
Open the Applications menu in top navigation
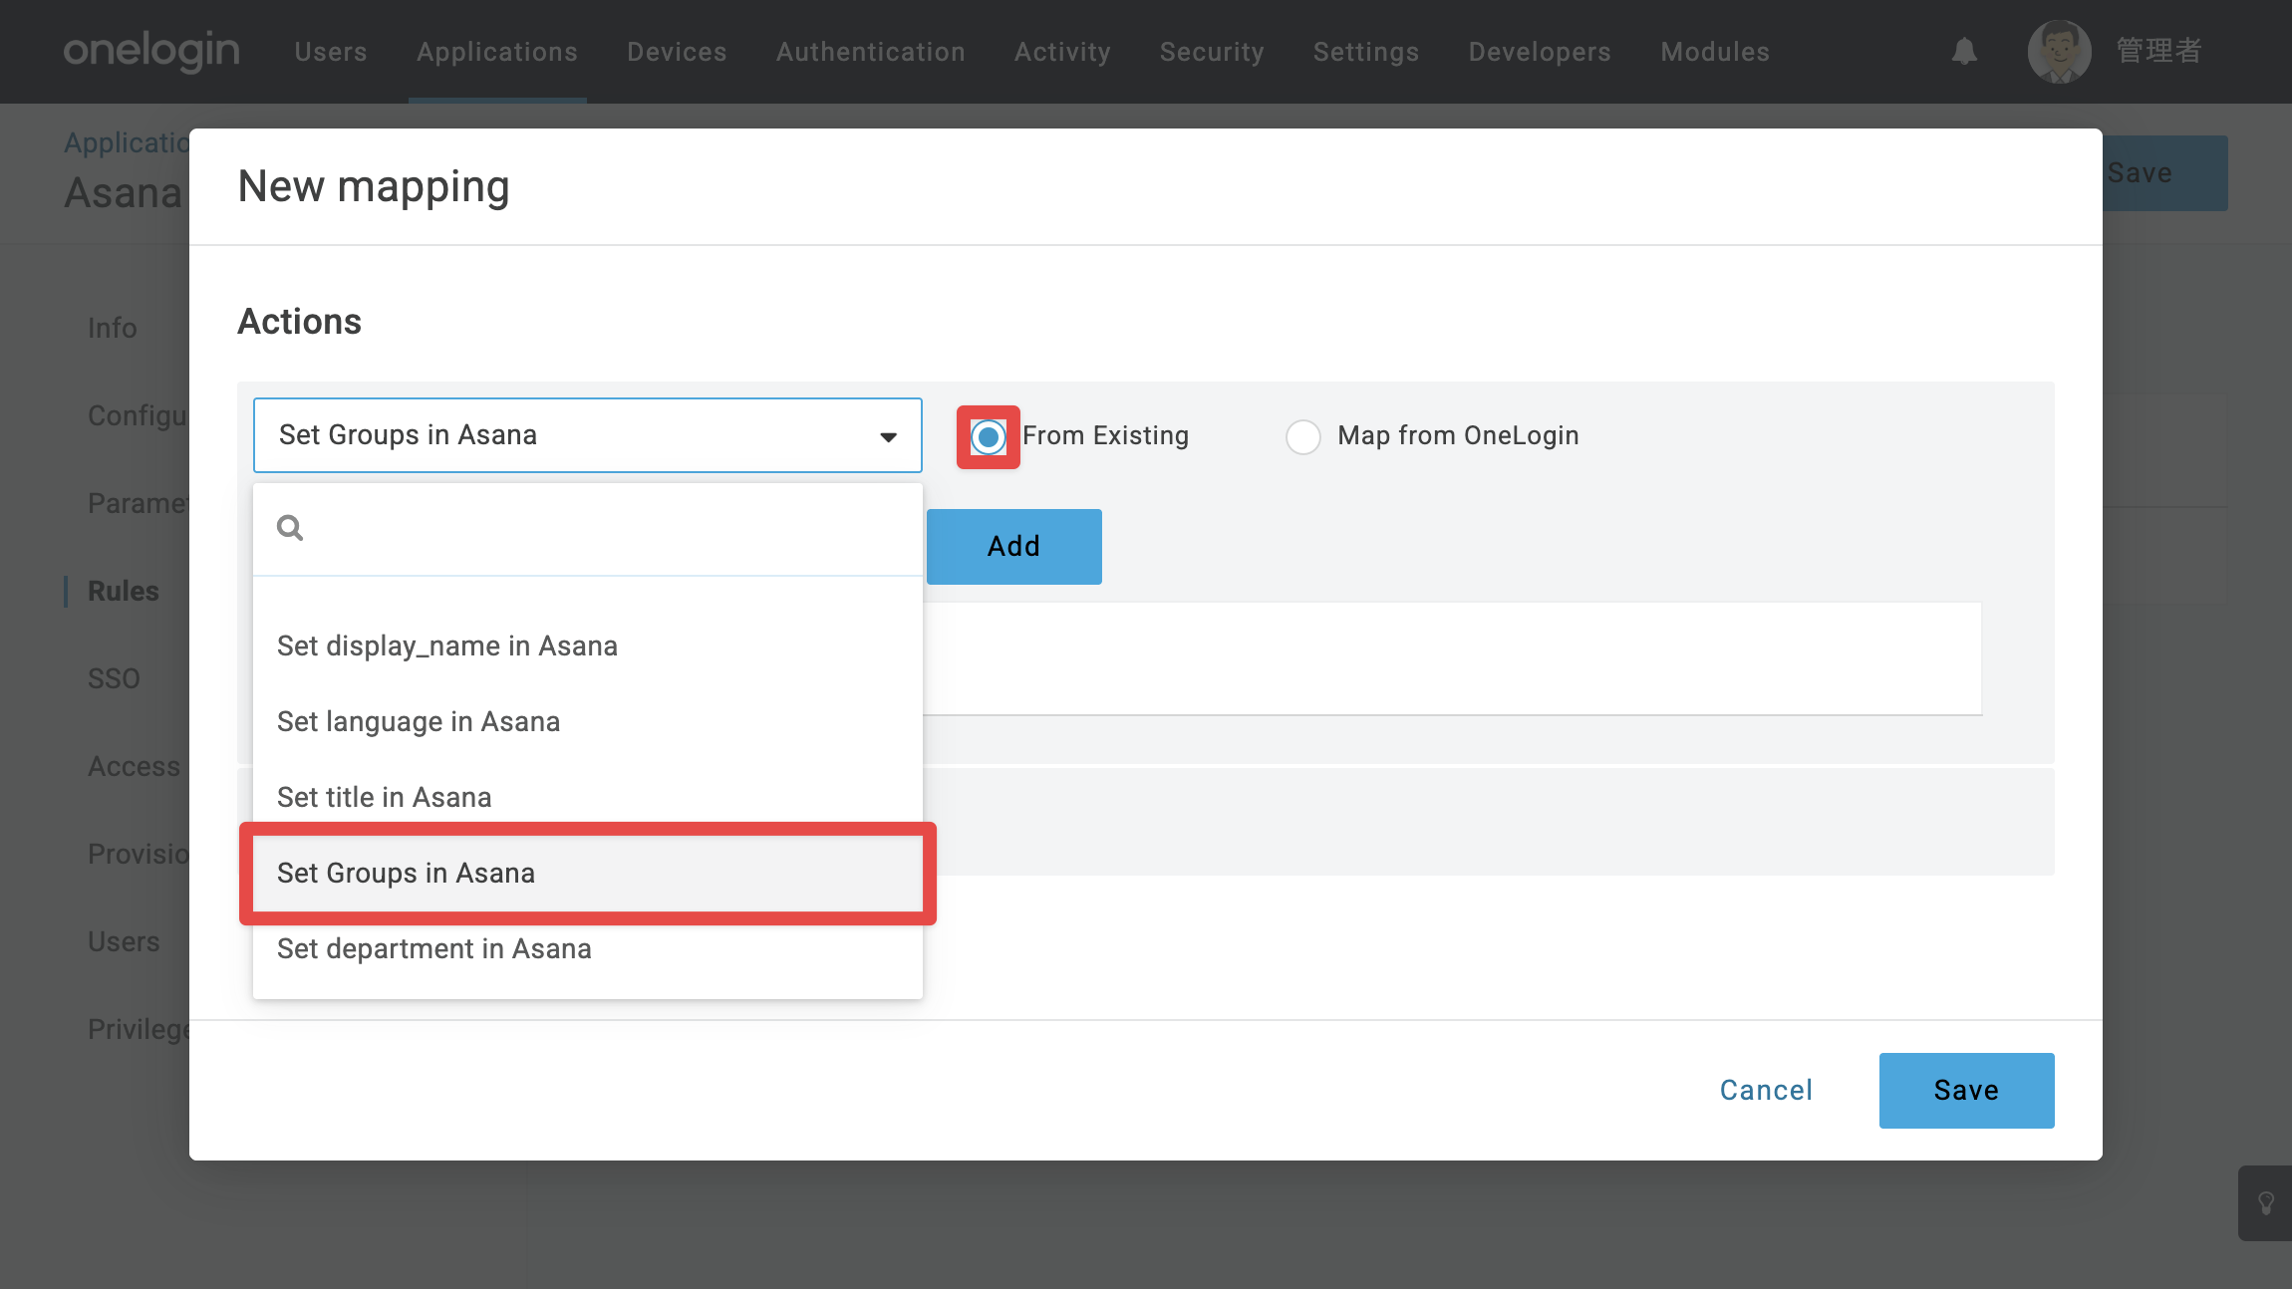tap(497, 51)
